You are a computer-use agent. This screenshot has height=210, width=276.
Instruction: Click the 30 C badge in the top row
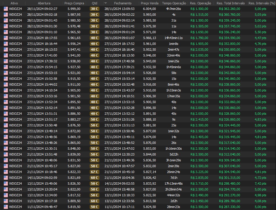coord(94,9)
